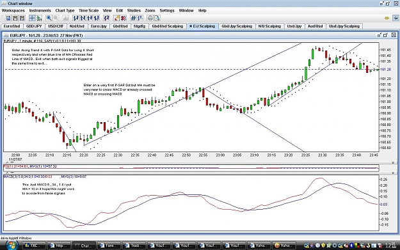
Task: Open the Window menu
Action: tap(186, 10)
